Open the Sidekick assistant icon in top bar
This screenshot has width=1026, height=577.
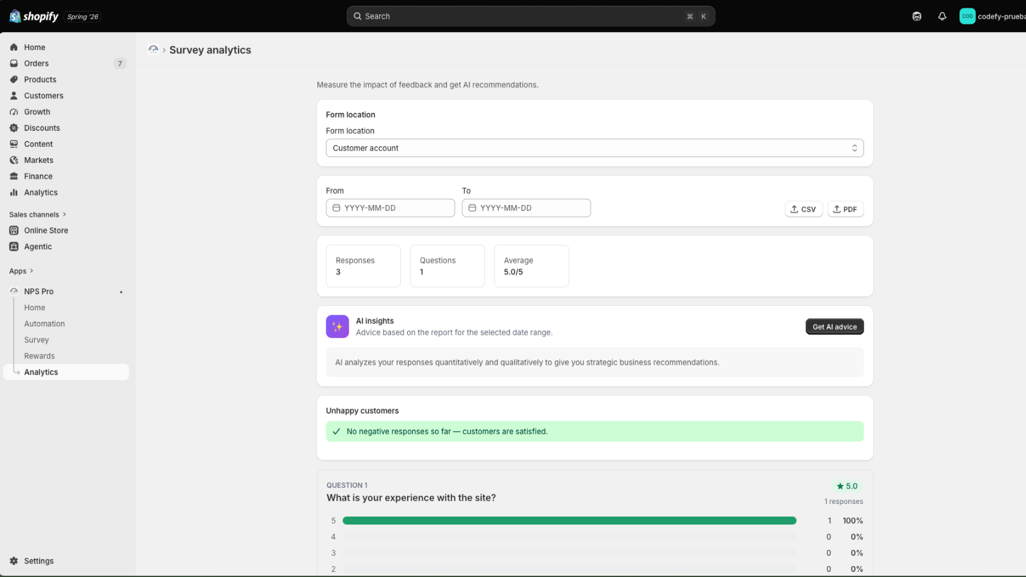coord(917,17)
